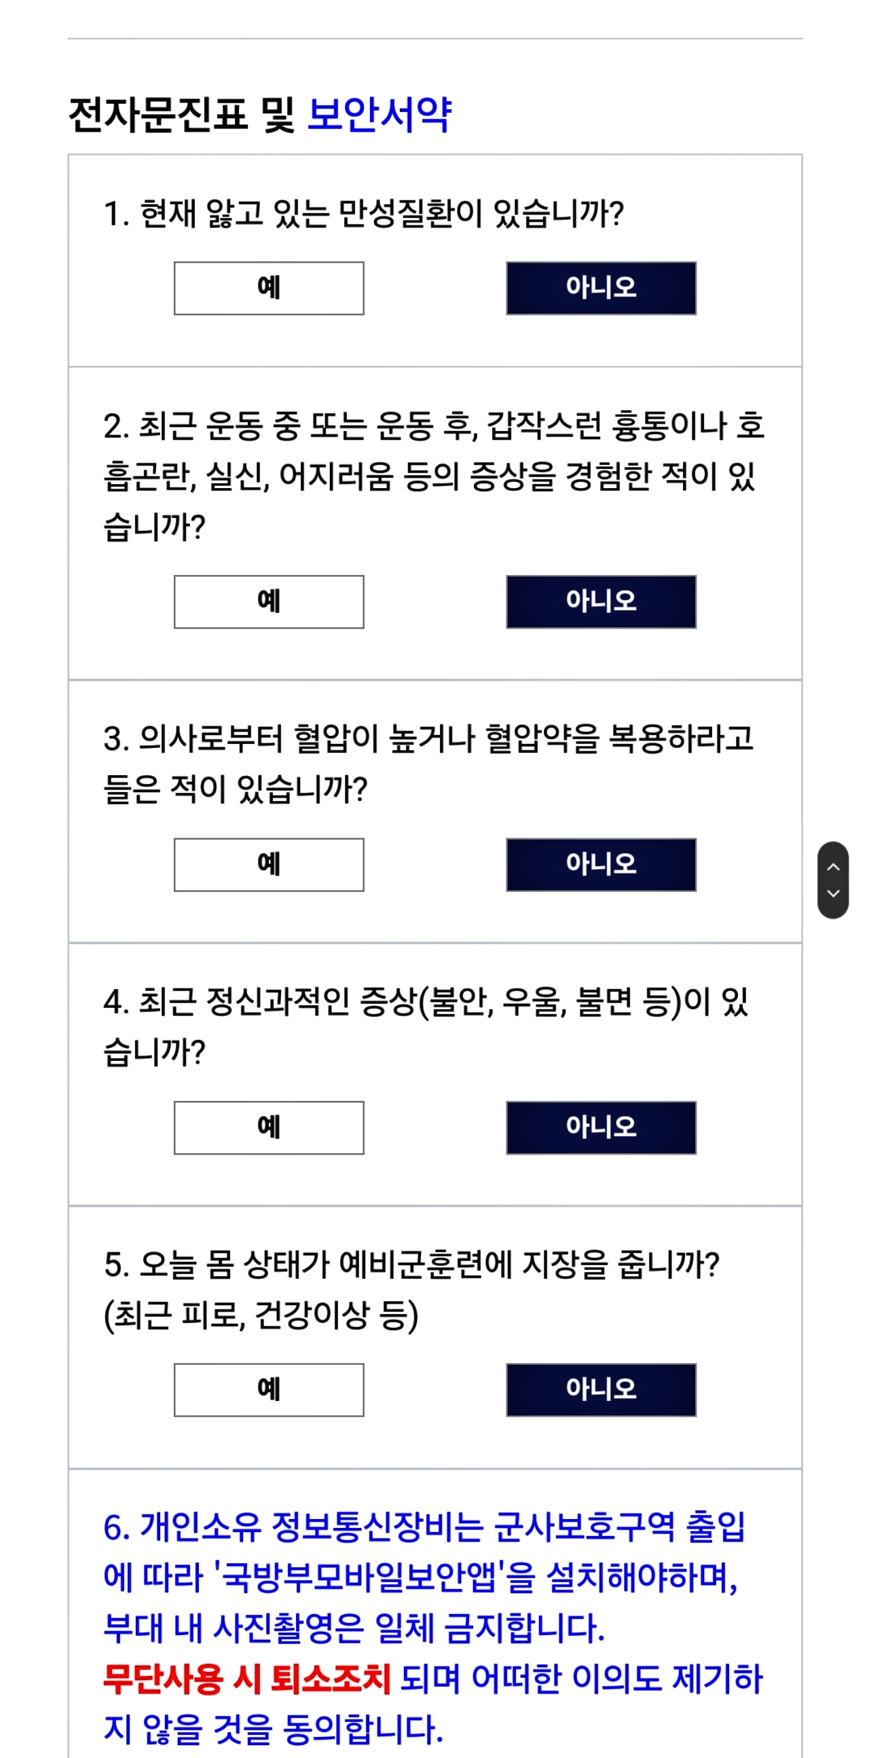The image size is (869, 1758).
Task: Click the selected dark 아니오 button on question 1
Action: (x=601, y=286)
